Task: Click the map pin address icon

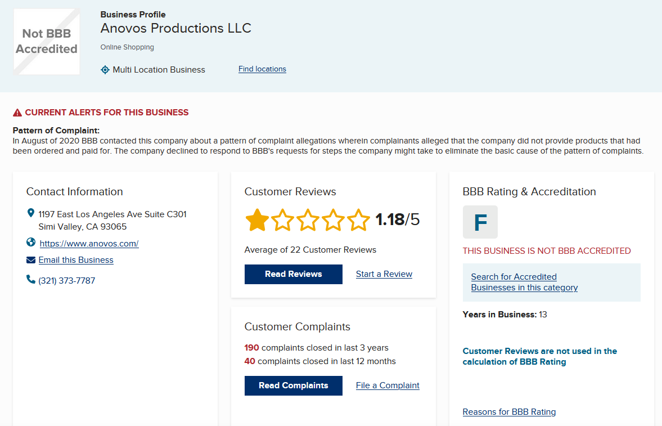Action: pyautogui.click(x=30, y=213)
